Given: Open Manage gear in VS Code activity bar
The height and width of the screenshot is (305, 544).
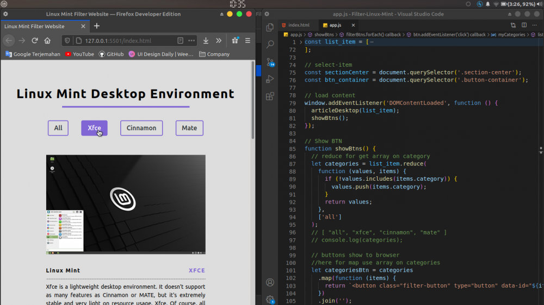Looking at the screenshot, I should pyautogui.click(x=270, y=299).
